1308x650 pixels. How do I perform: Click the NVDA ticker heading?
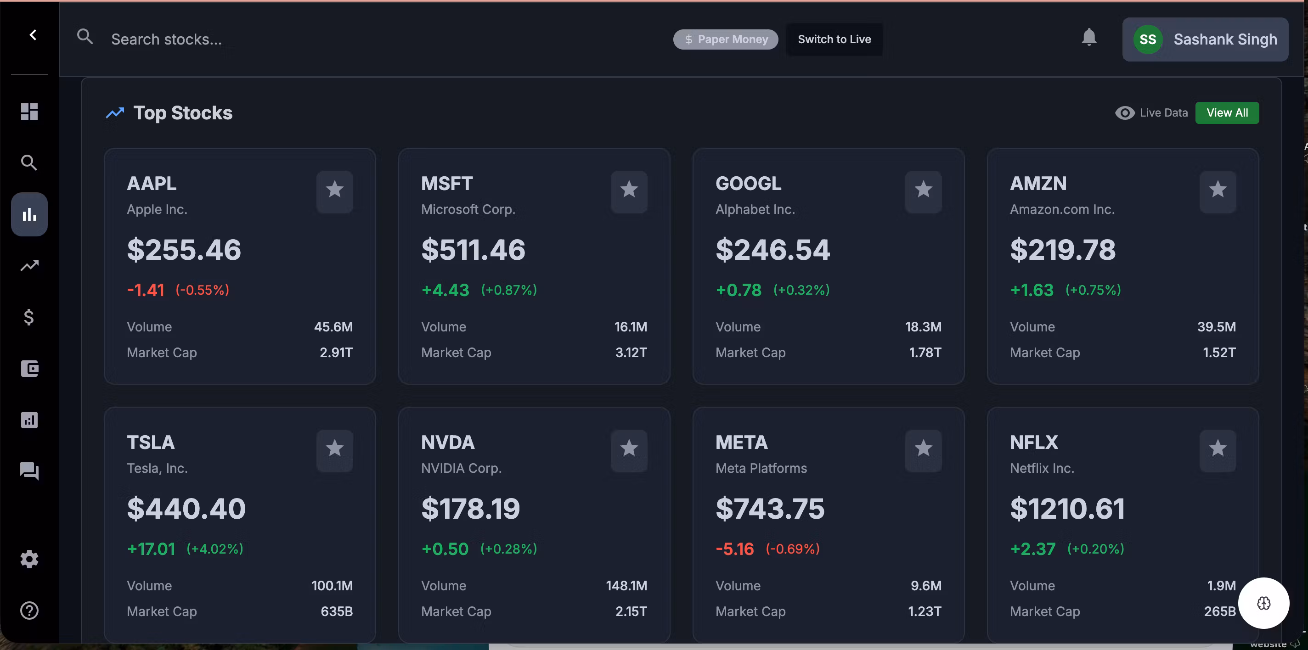pos(448,443)
